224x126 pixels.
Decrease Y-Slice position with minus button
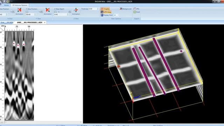pyautogui.click(x=27, y=12)
